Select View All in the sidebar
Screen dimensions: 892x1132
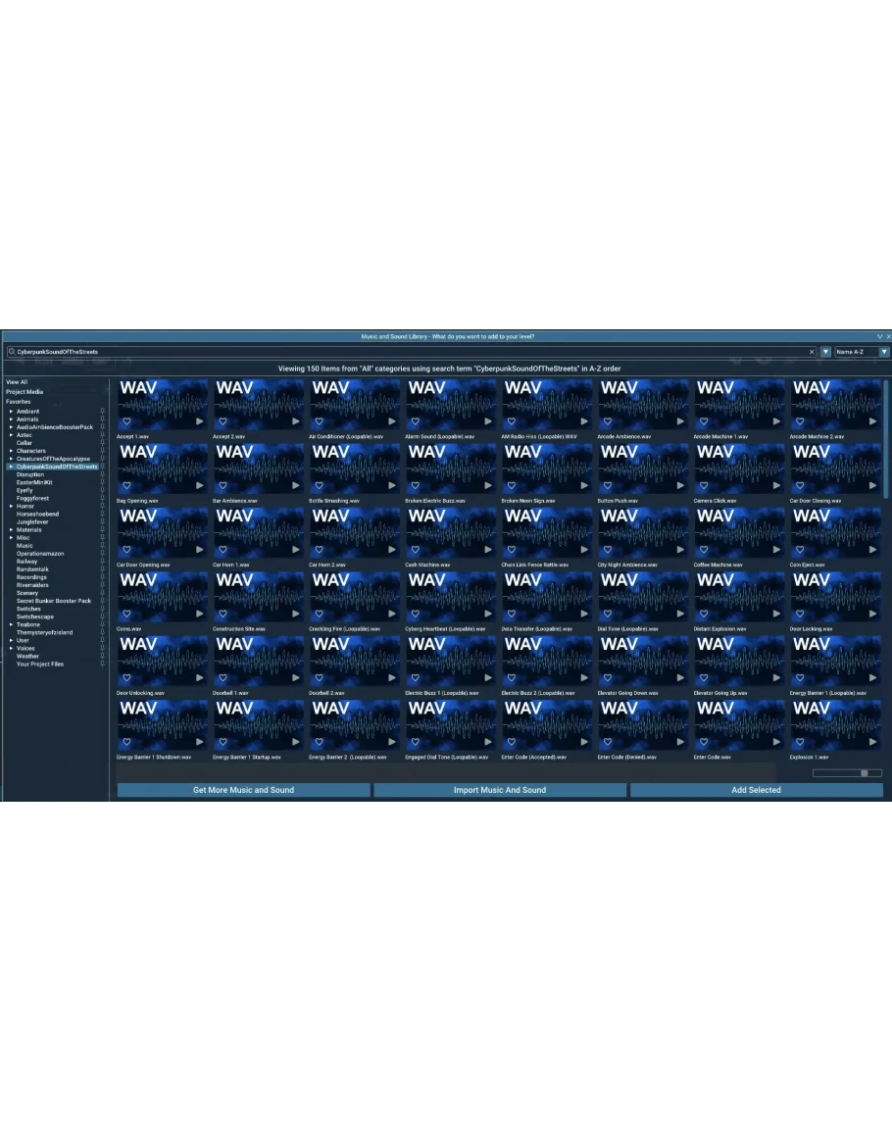pos(17,382)
